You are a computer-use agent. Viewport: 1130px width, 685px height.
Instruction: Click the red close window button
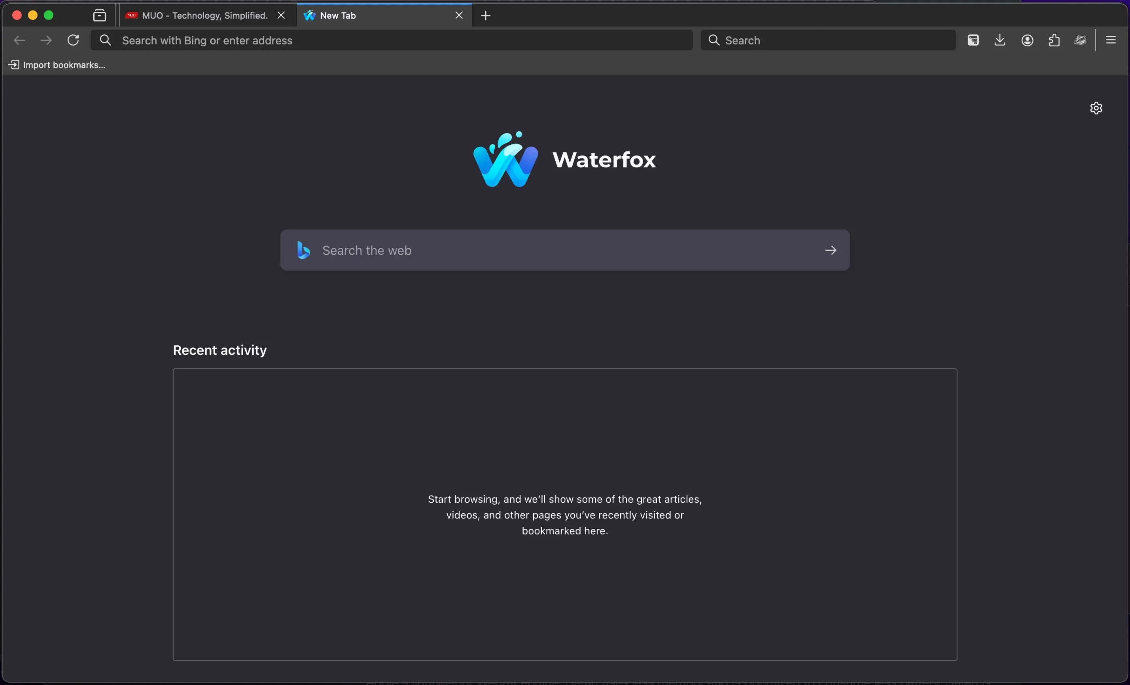point(17,15)
